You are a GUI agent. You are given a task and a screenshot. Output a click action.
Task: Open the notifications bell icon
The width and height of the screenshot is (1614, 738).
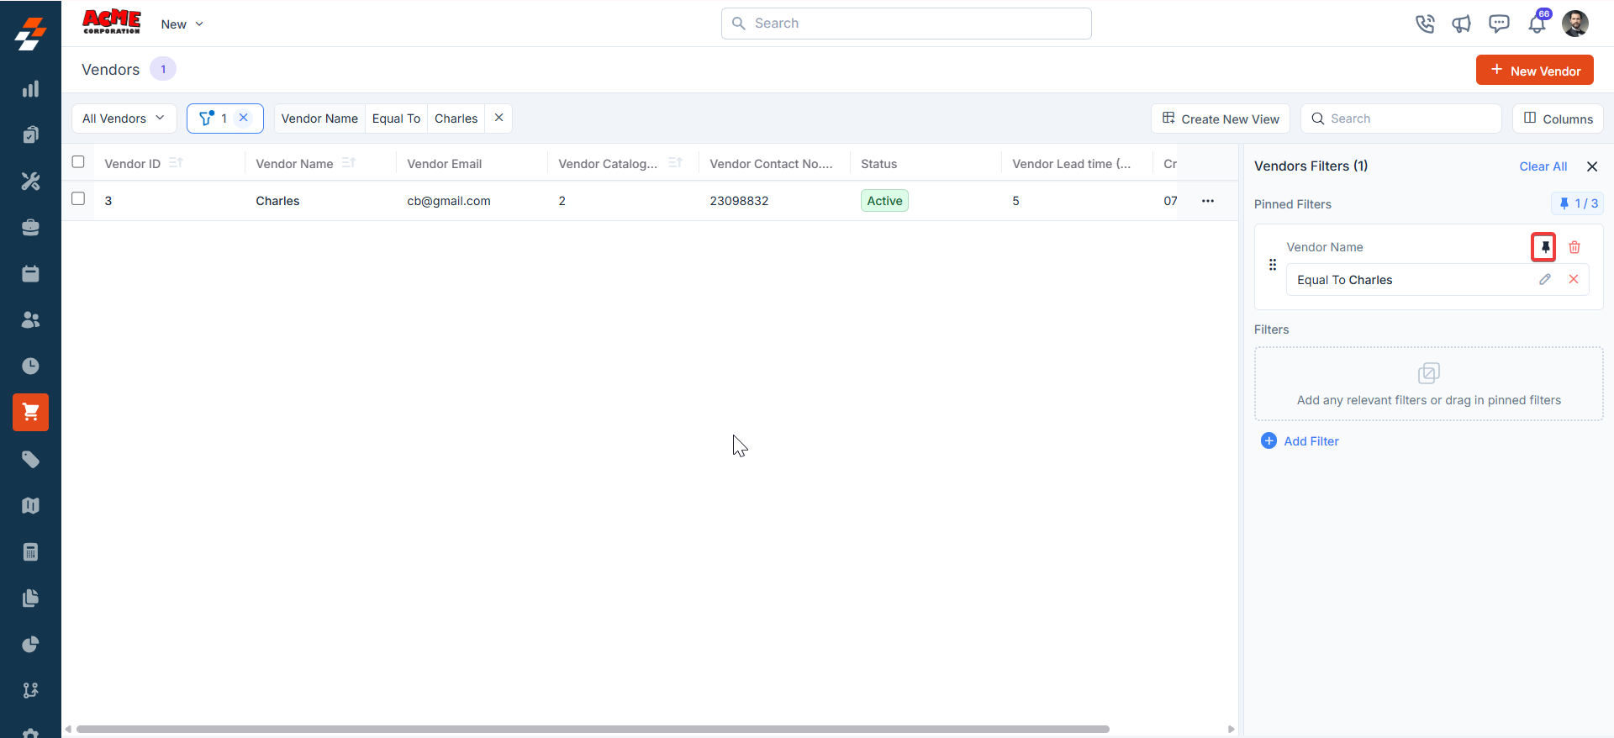(x=1537, y=24)
